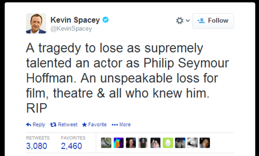Viewport: 259px width, 156px height.
Task: View the 3,080 retweets count
Action: [x=37, y=146]
